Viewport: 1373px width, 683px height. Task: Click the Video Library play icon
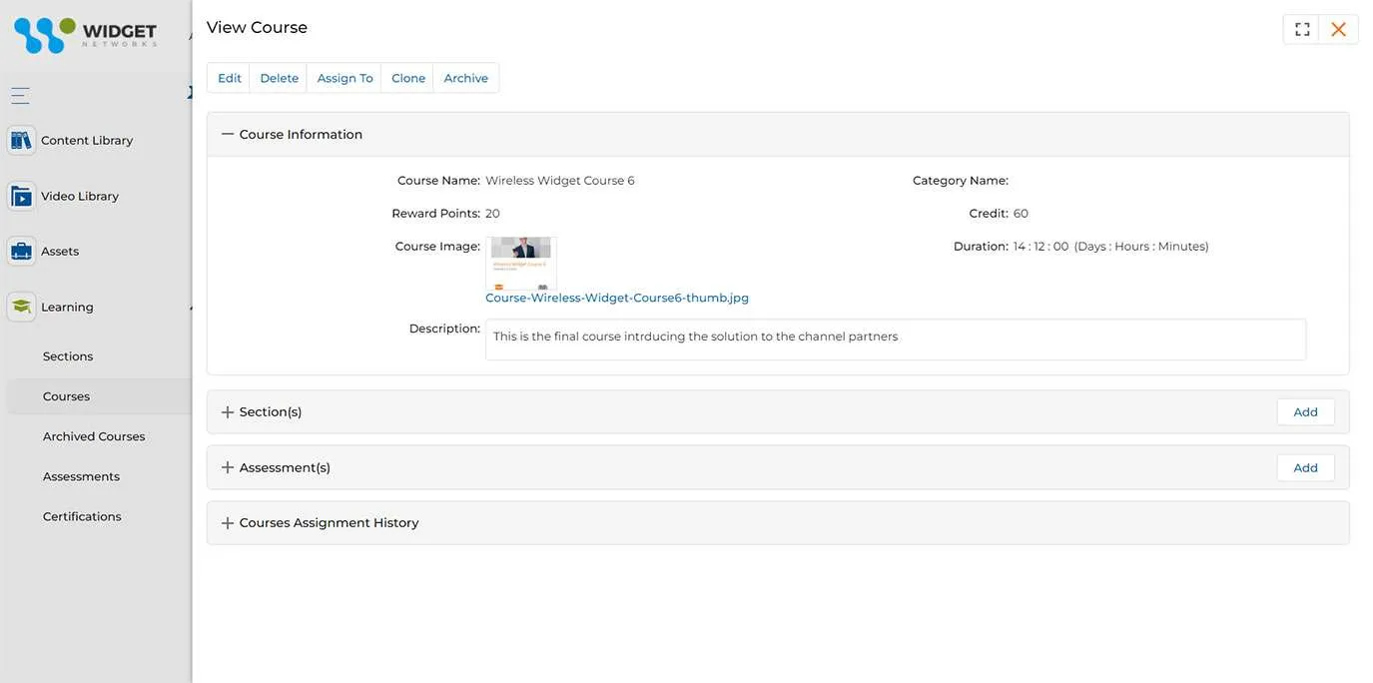coord(21,197)
